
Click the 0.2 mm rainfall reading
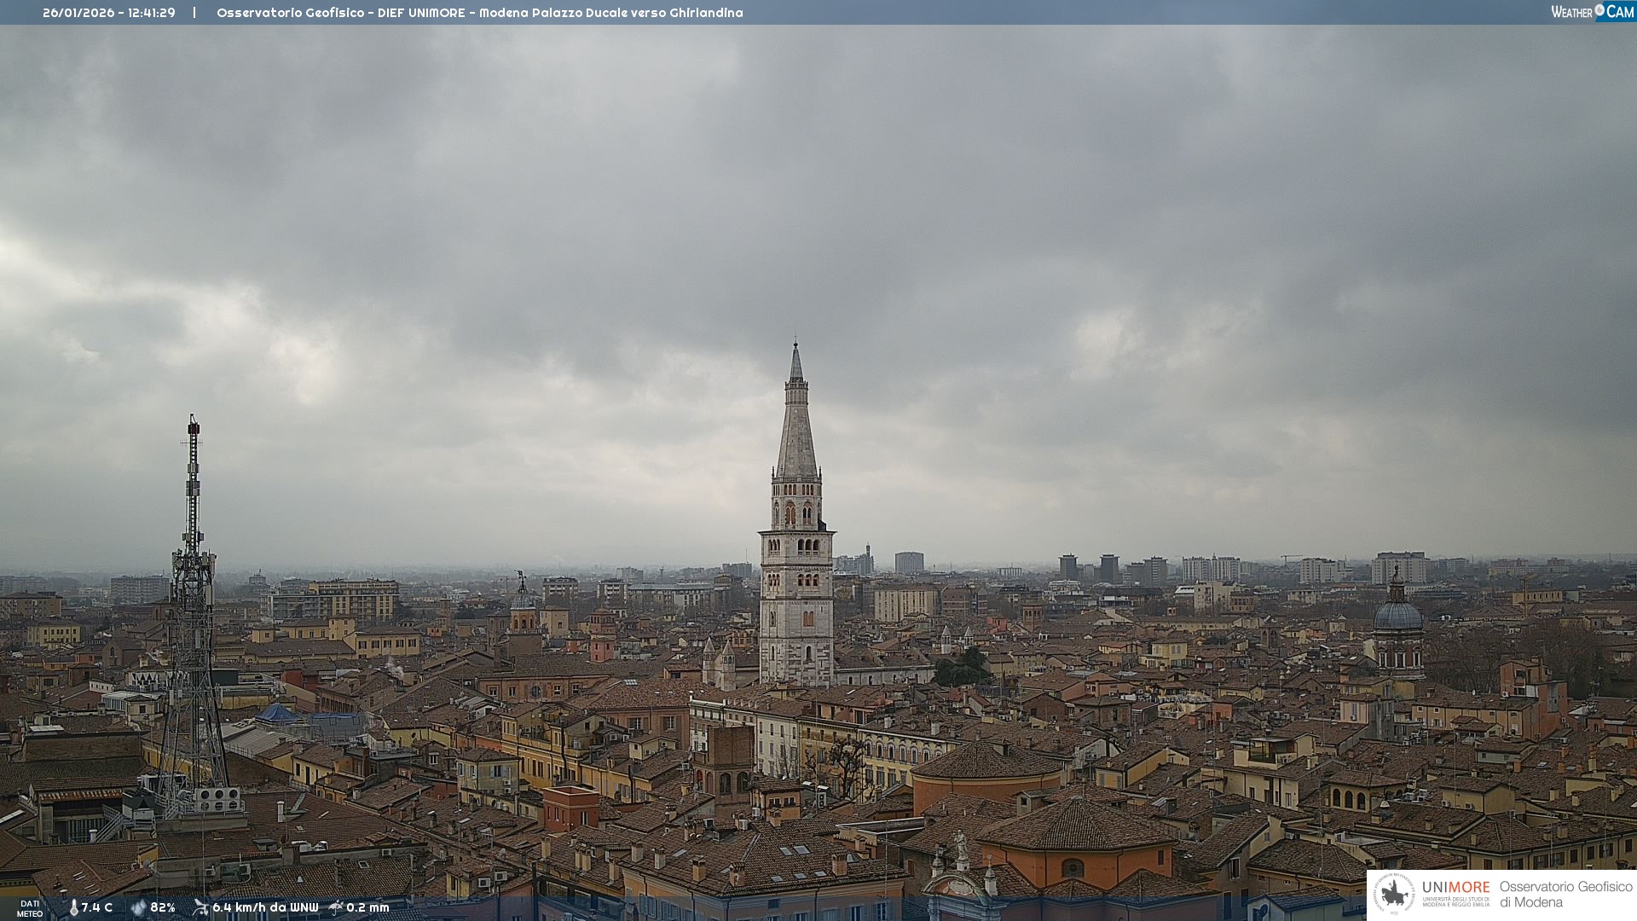[x=367, y=907]
